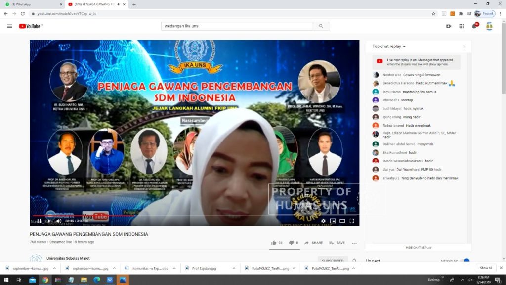Open Chrome from the taskbar
The width and height of the screenshot is (506, 285).
[45, 280]
